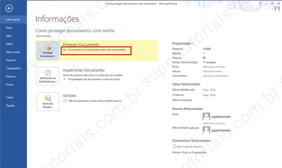Screen dimensions: 282x168
Task: Open the Compartilhar section
Action: [13, 68]
